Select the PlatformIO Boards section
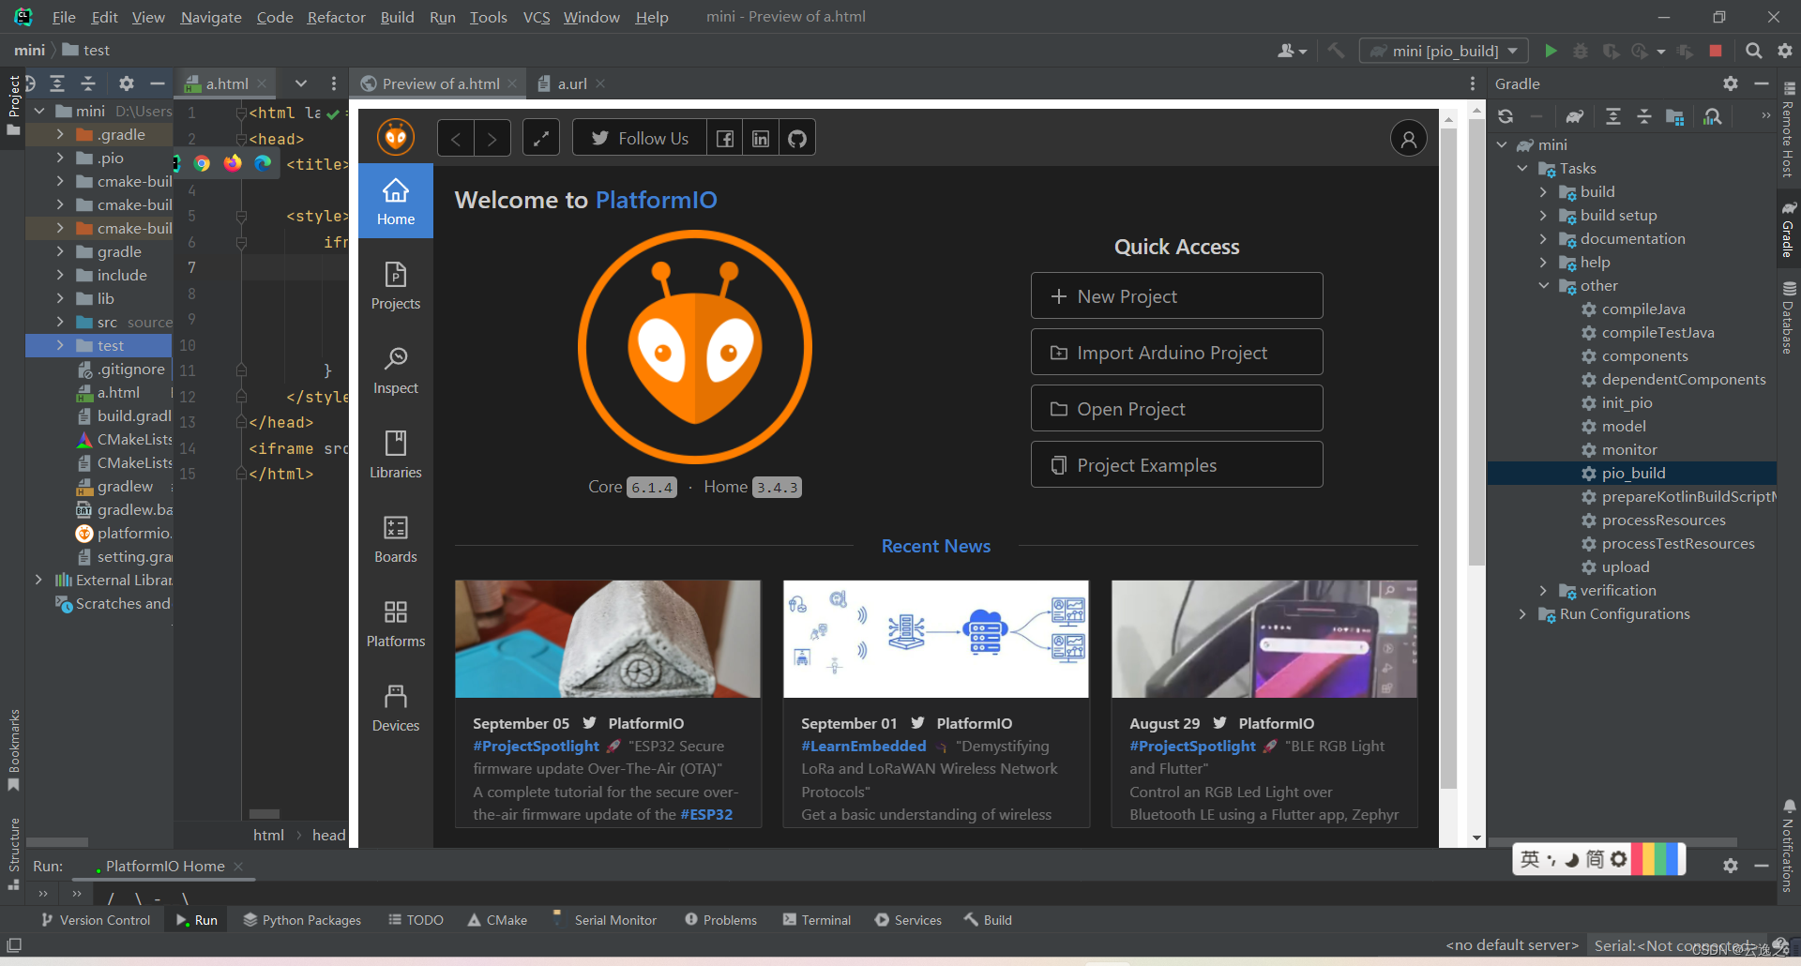The width and height of the screenshot is (1801, 966). 395,537
